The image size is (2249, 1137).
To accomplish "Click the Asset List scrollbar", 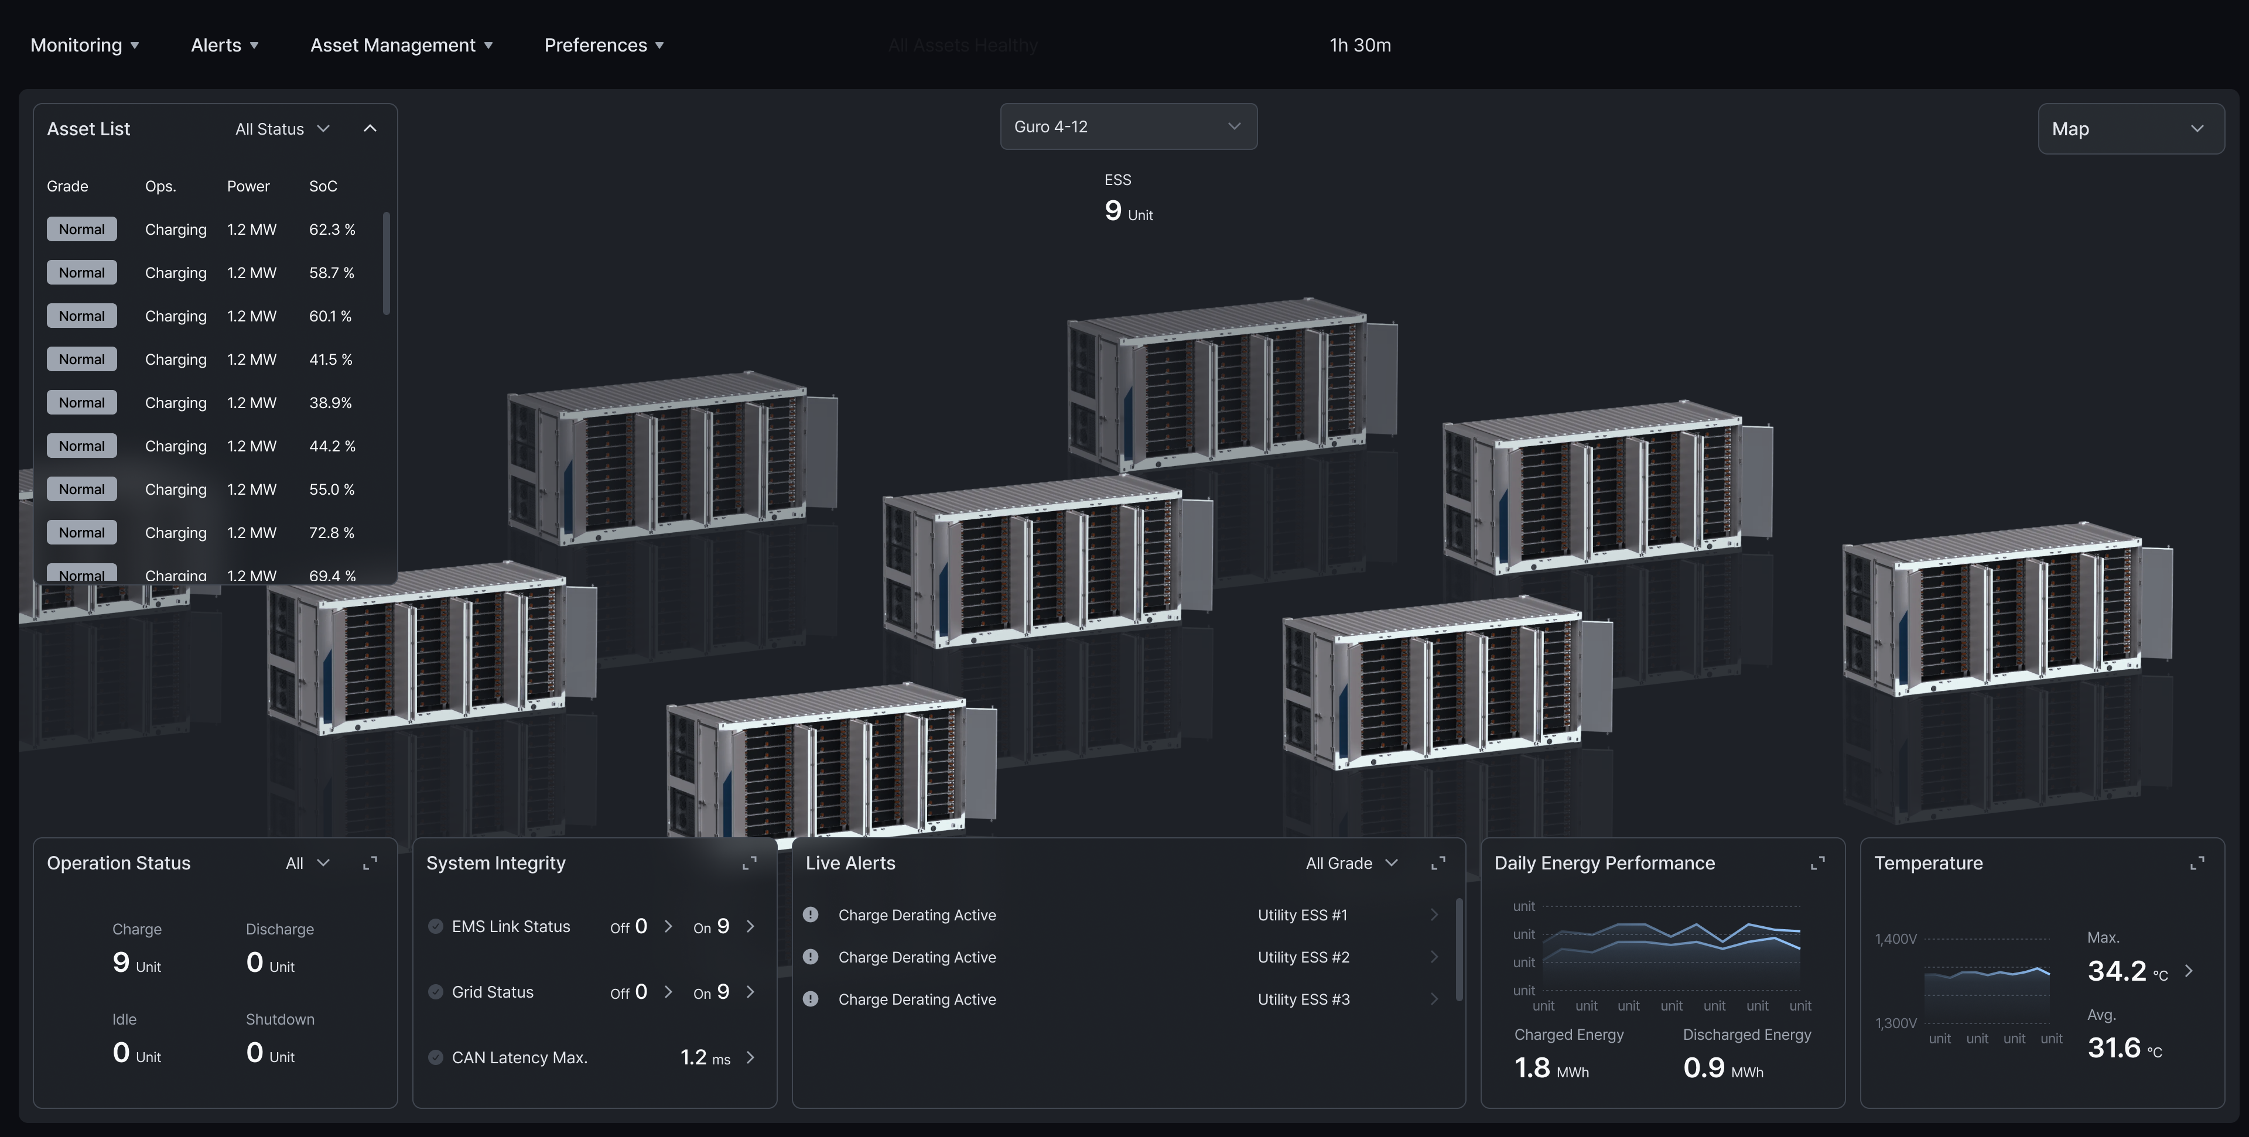I will pyautogui.click(x=386, y=263).
